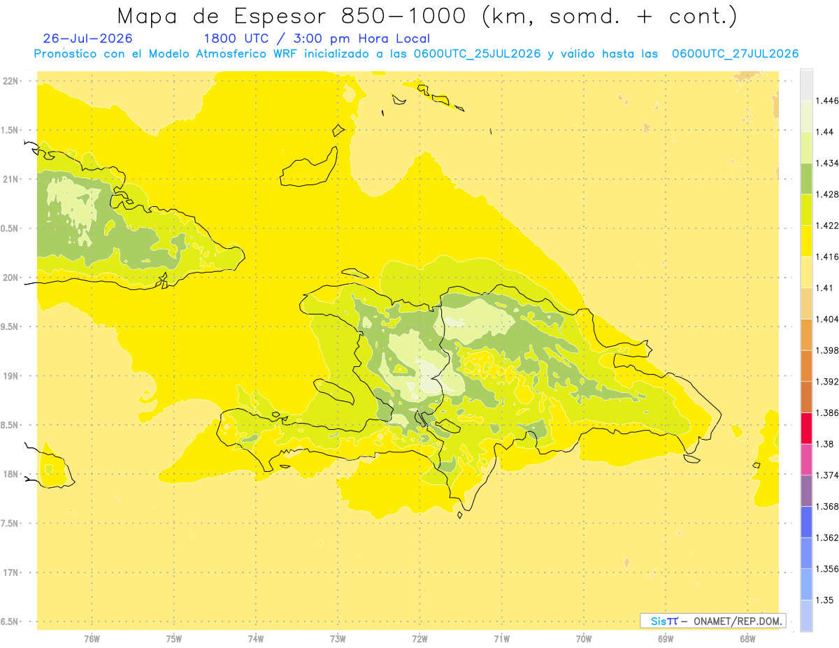Screen dimensions: 839x648
Task: Click the latitude label '18N'
Action: tap(11, 474)
